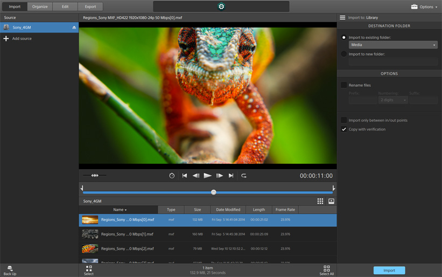Viewport: 442px width, 277px height.
Task: Click the 00:00:11:00 timecode display
Action: click(x=316, y=176)
